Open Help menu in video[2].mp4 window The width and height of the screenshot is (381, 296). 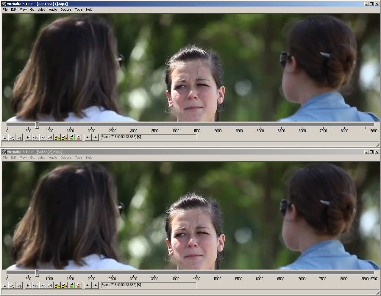tap(89, 158)
